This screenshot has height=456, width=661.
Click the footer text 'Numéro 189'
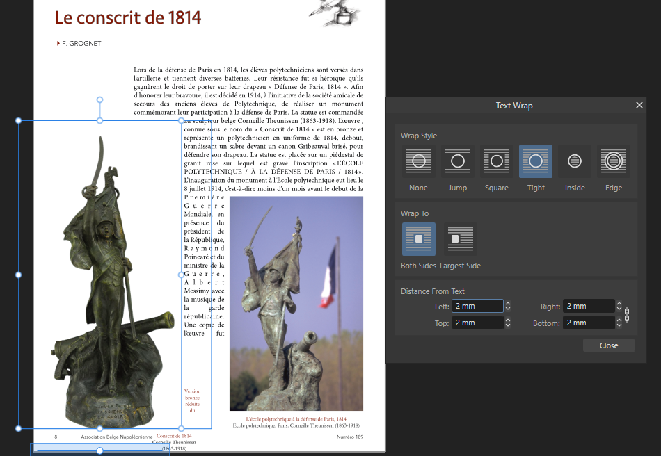click(350, 437)
